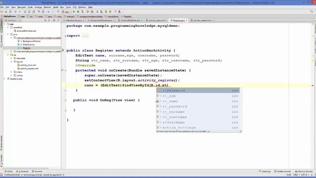Open the VCS menu

point(75,7)
